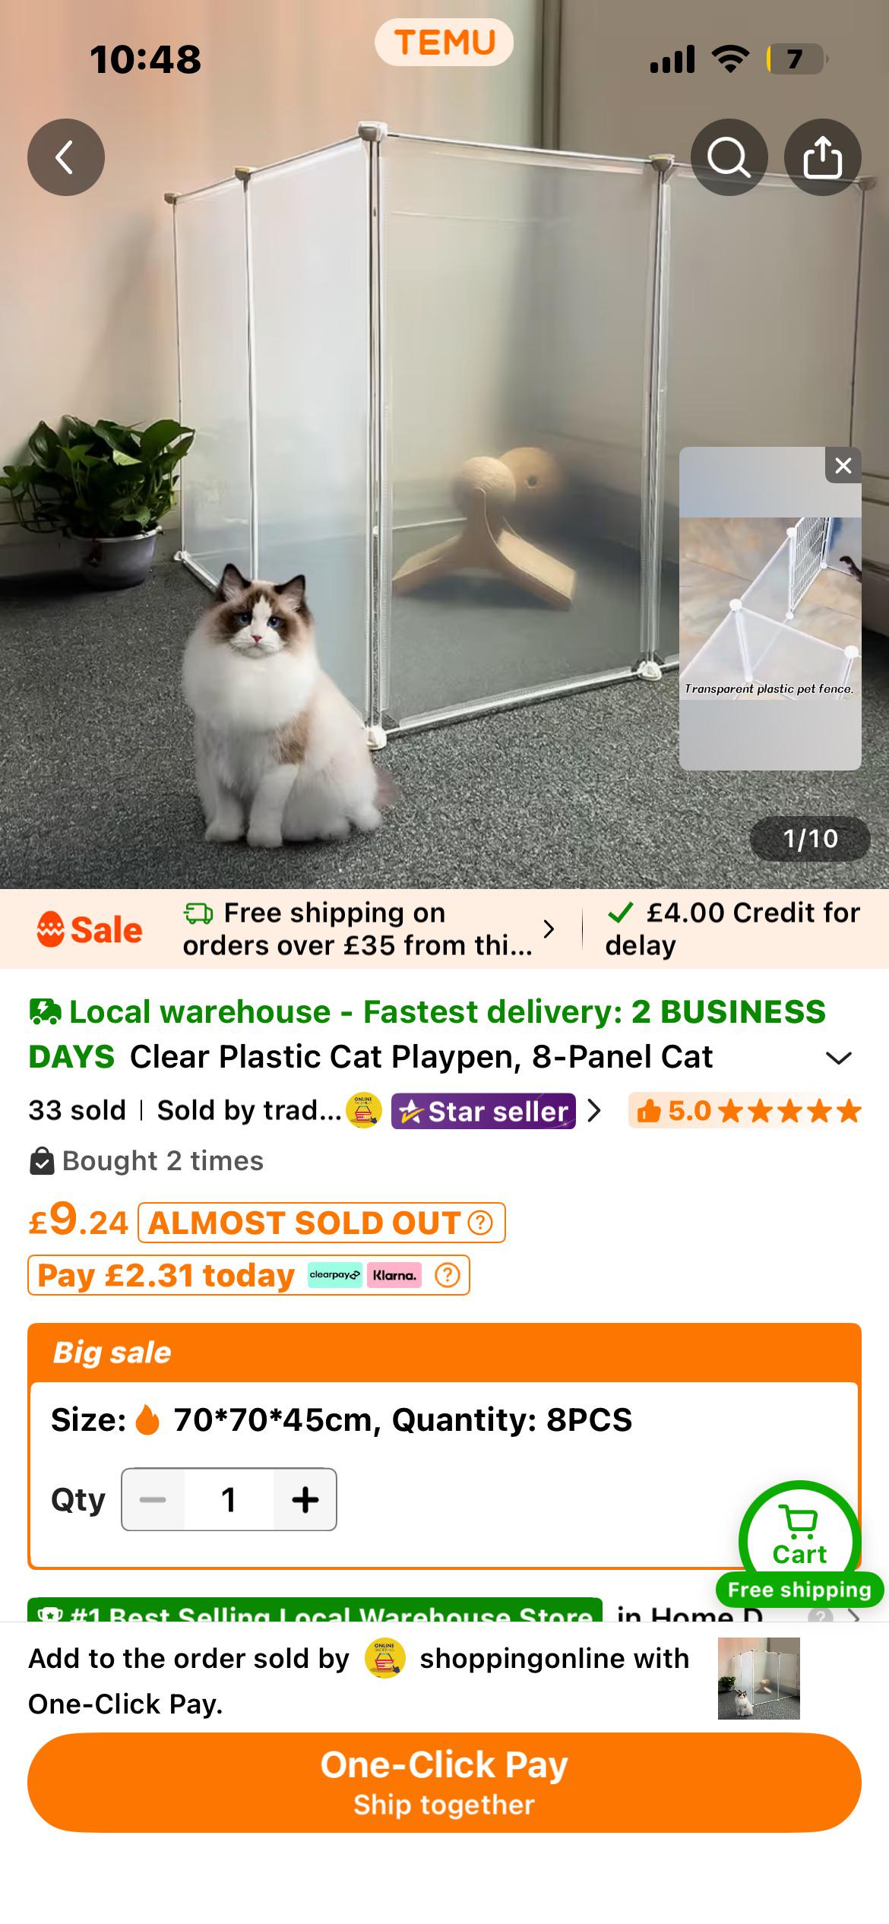Tap the seller's shop avatar icon
Screen dimensions: 889x1924
[364, 1111]
